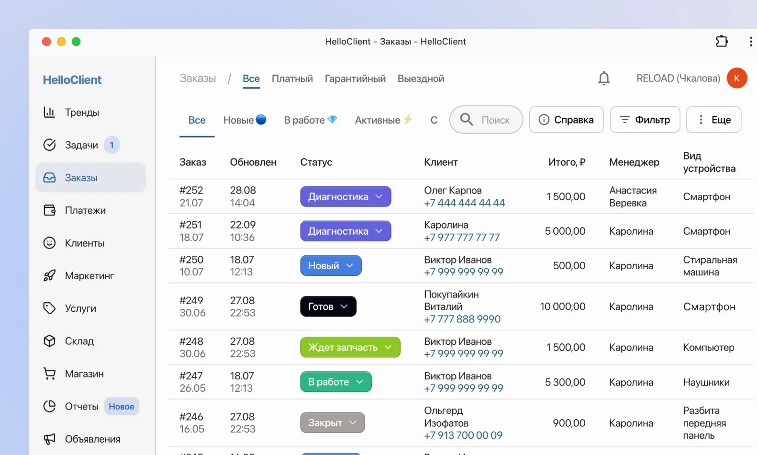Screen dimensions: 757x455
Task: Click the Заказы breadcrumb link
Action: coord(198,78)
